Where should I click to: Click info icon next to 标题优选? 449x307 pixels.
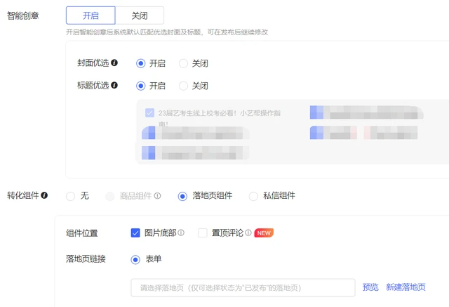(x=114, y=86)
